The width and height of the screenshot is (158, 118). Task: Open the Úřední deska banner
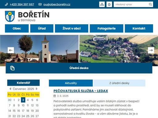[79, 68]
